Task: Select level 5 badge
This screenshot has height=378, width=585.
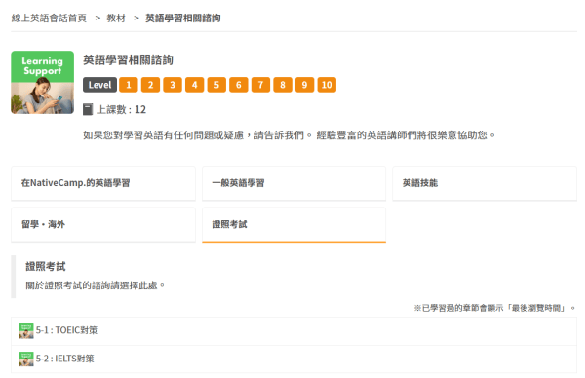Action: 216,85
